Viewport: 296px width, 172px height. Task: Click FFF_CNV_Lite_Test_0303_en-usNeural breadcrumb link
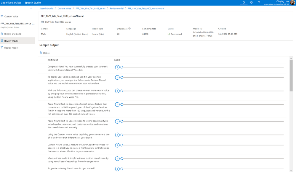point(146,9)
